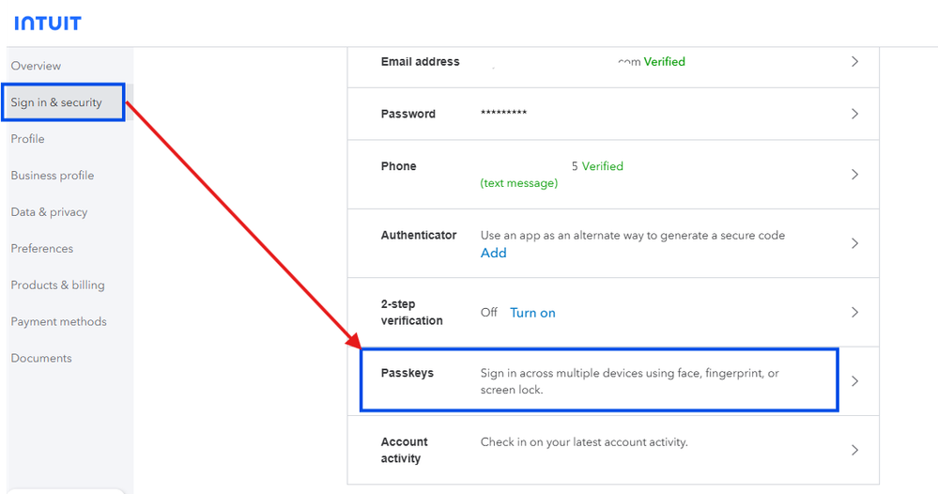The height and width of the screenshot is (494, 938).
Task: Go to Profile settings
Action: [28, 139]
